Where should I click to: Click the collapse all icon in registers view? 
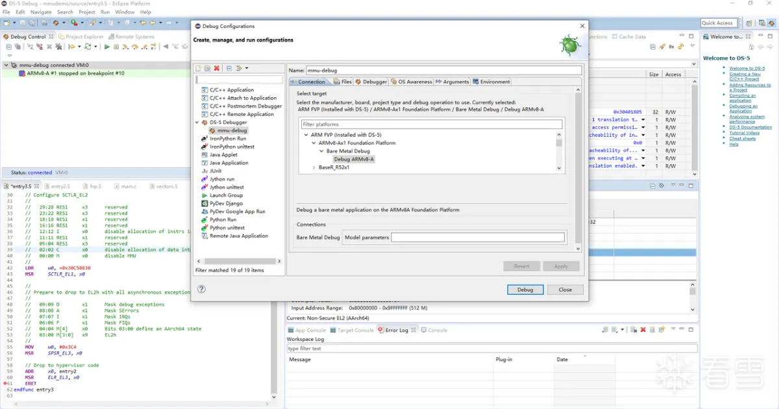tap(653, 47)
